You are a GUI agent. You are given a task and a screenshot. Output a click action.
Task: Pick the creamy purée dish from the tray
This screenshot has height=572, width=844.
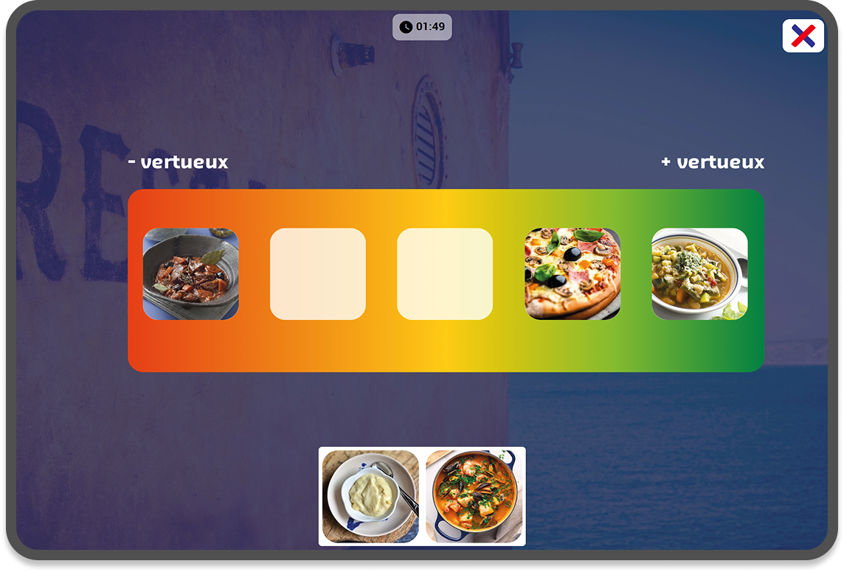(370, 496)
